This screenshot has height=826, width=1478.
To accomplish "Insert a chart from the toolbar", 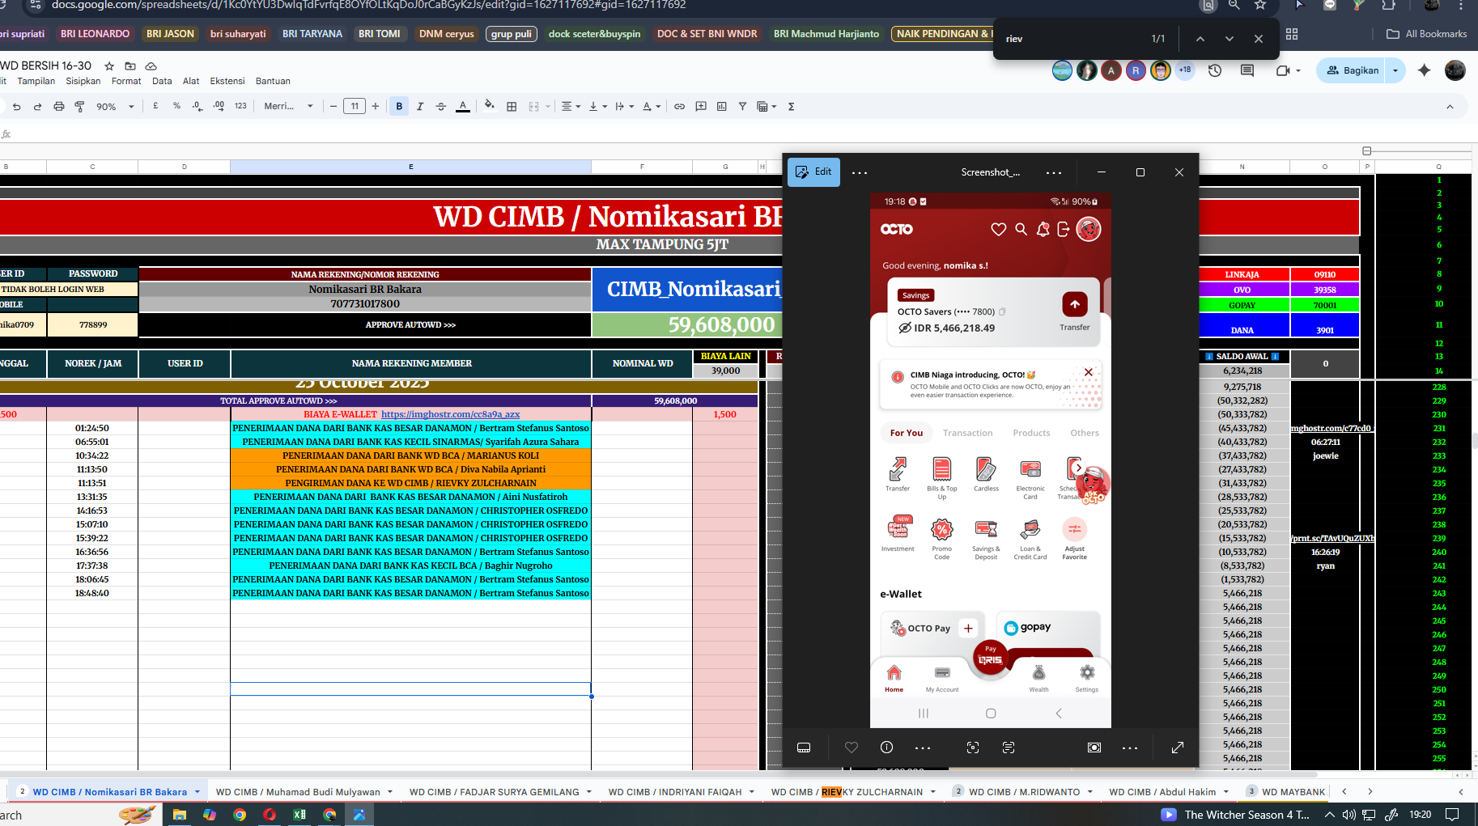I will coord(721,106).
